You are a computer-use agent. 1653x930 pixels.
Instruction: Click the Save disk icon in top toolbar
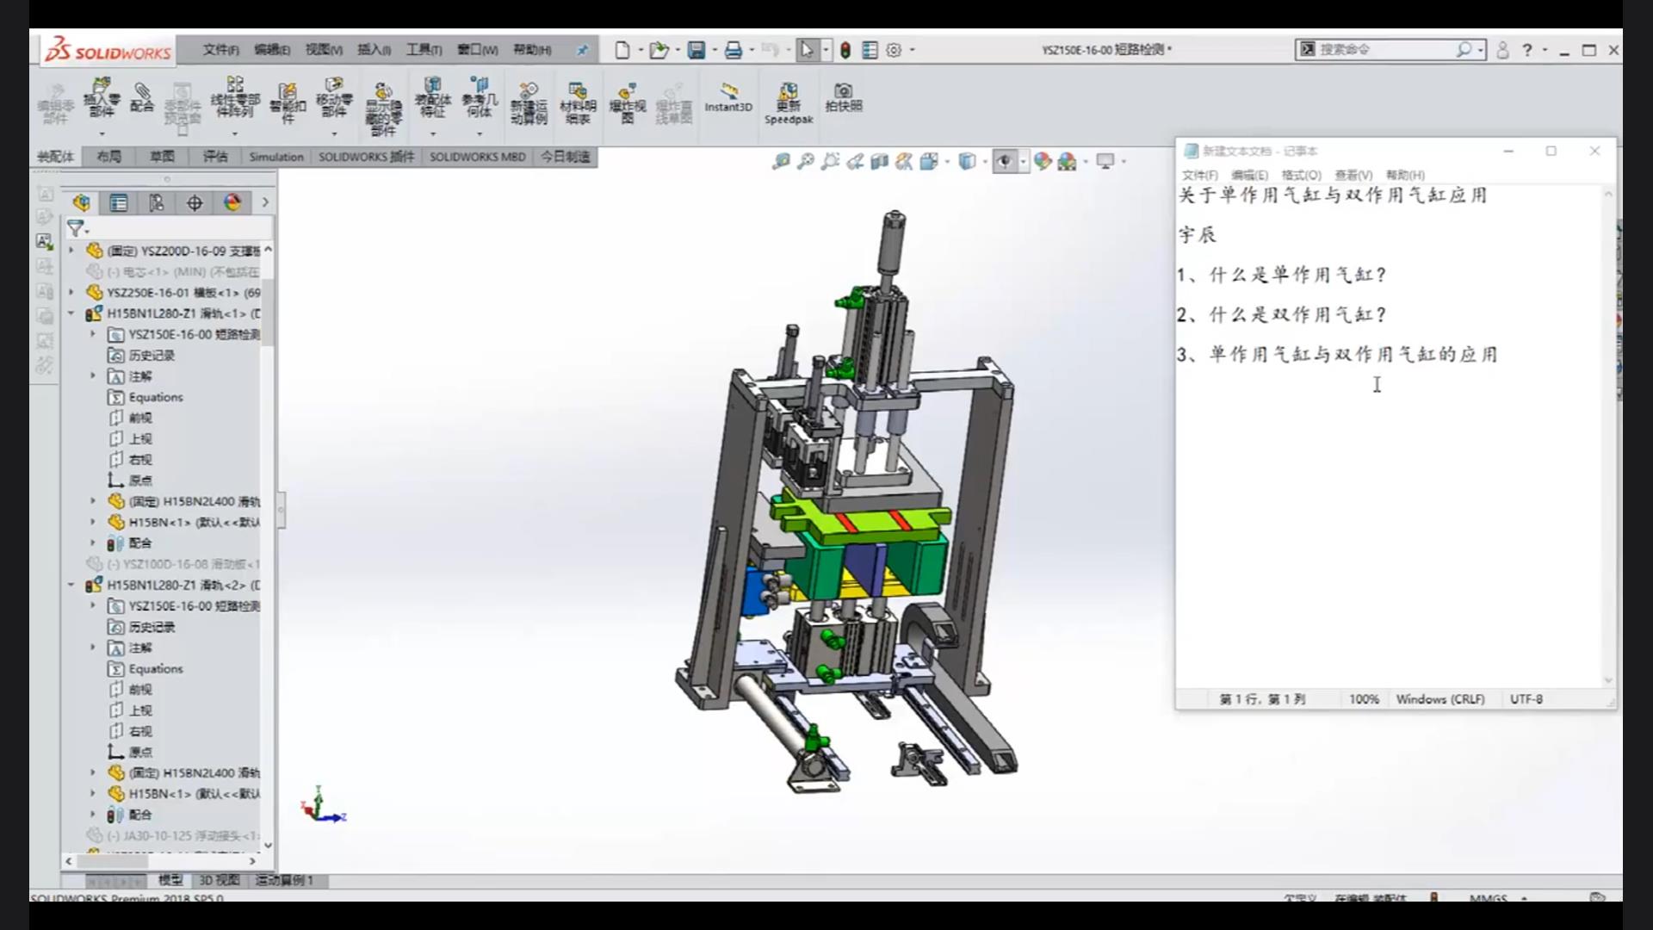(696, 50)
